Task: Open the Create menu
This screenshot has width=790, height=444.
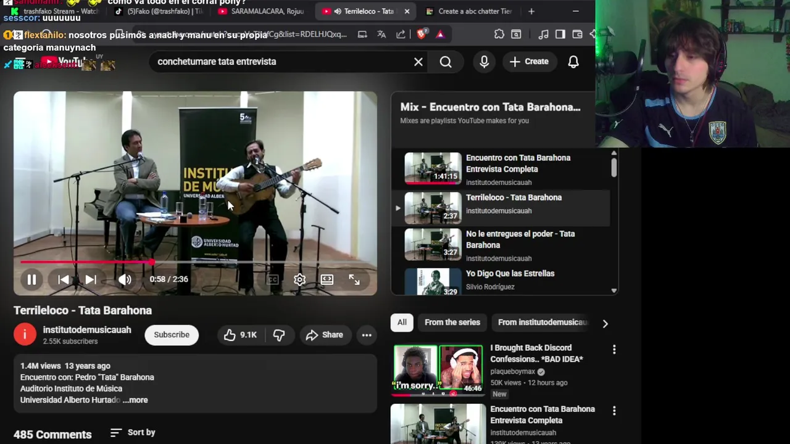Action: 529,62
